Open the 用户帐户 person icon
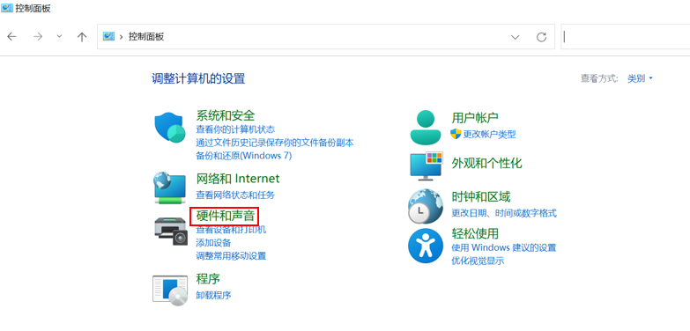Image resolution: width=690 pixels, height=331 pixels. (425, 127)
